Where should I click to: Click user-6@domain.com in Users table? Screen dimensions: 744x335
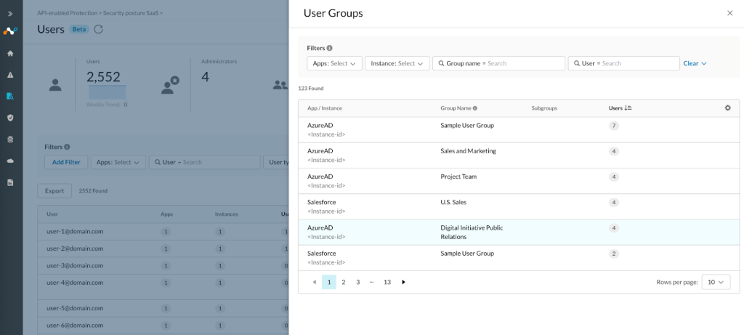pyautogui.click(x=75, y=325)
